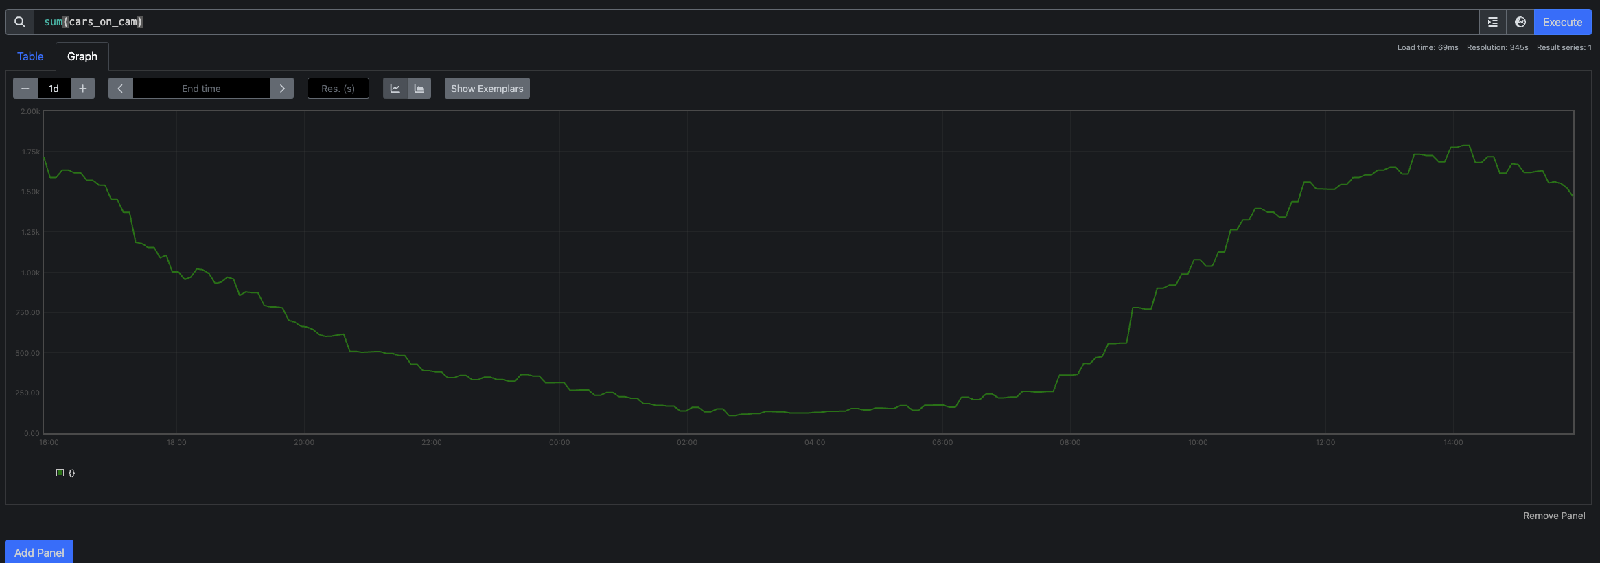Screen dimensions: 1600x563
Task: Click the search magnifier icon
Action: [x=20, y=22]
